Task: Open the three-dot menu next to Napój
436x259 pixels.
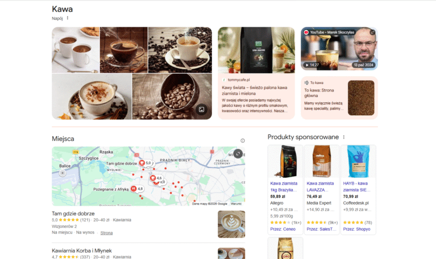Action: [68, 18]
